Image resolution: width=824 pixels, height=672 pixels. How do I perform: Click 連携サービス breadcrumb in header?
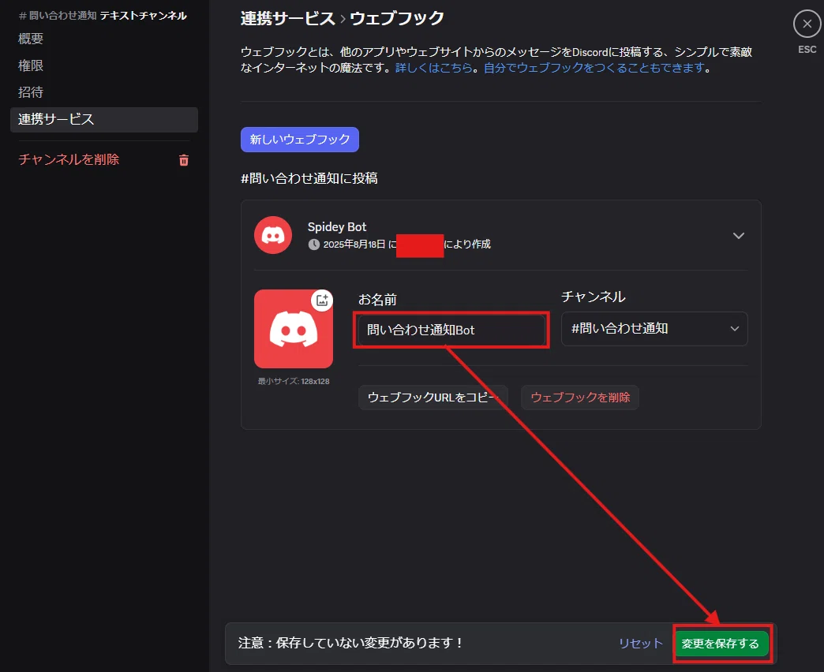click(287, 18)
